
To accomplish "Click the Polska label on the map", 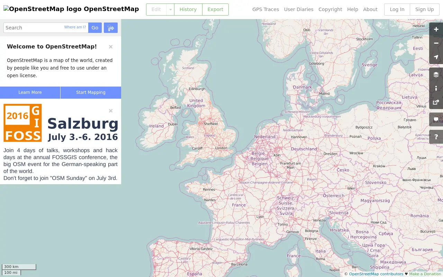I will click(374, 138).
